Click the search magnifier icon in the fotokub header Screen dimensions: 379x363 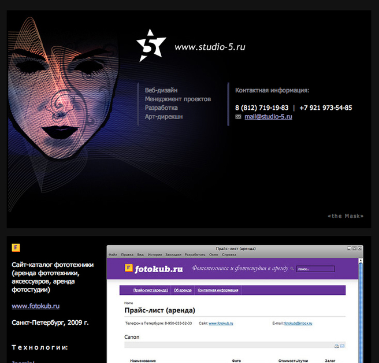tap(292, 268)
